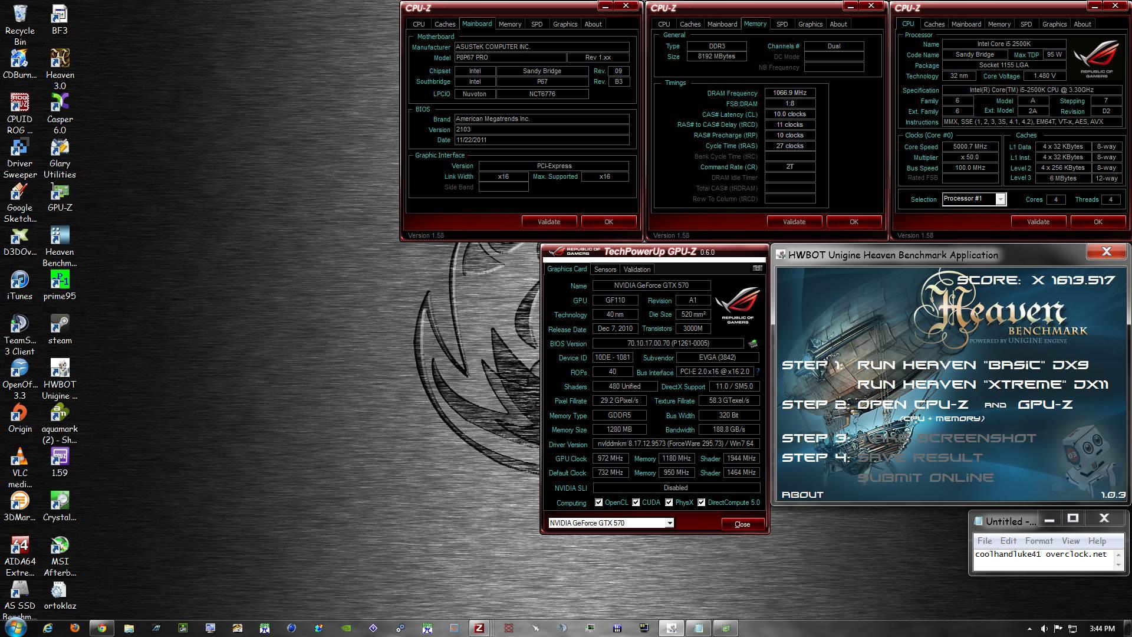Toggle PhysX checkbox in GPU-Z
The height and width of the screenshot is (637, 1132).
click(669, 503)
